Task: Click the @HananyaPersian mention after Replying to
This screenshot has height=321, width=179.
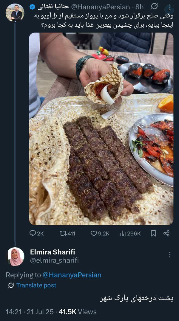Action: [x=72, y=275]
